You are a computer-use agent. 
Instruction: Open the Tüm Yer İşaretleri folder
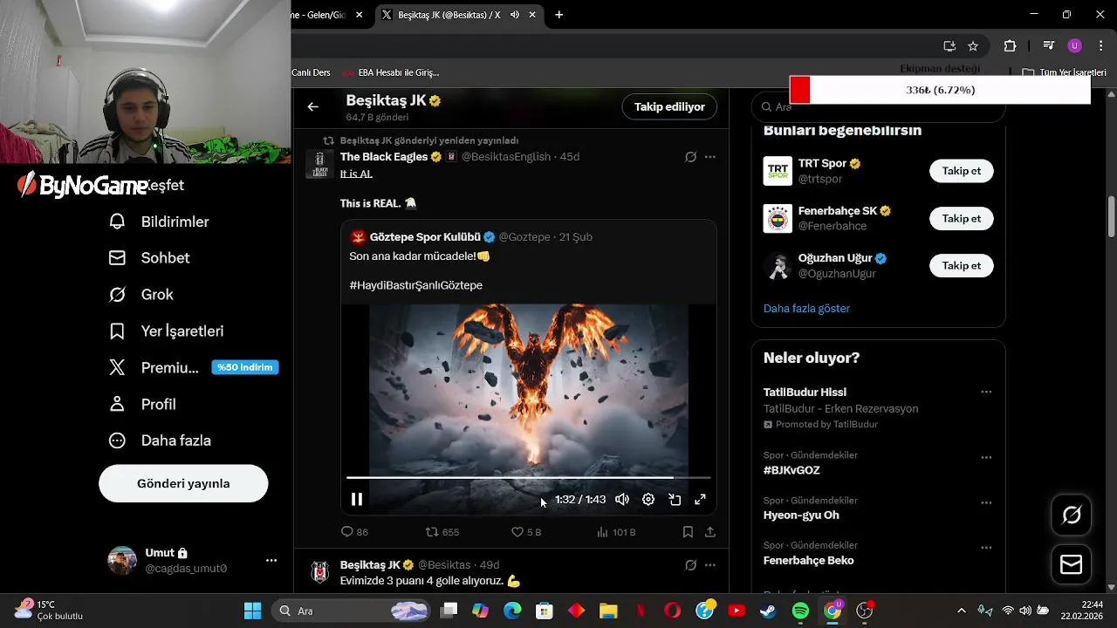point(1065,72)
